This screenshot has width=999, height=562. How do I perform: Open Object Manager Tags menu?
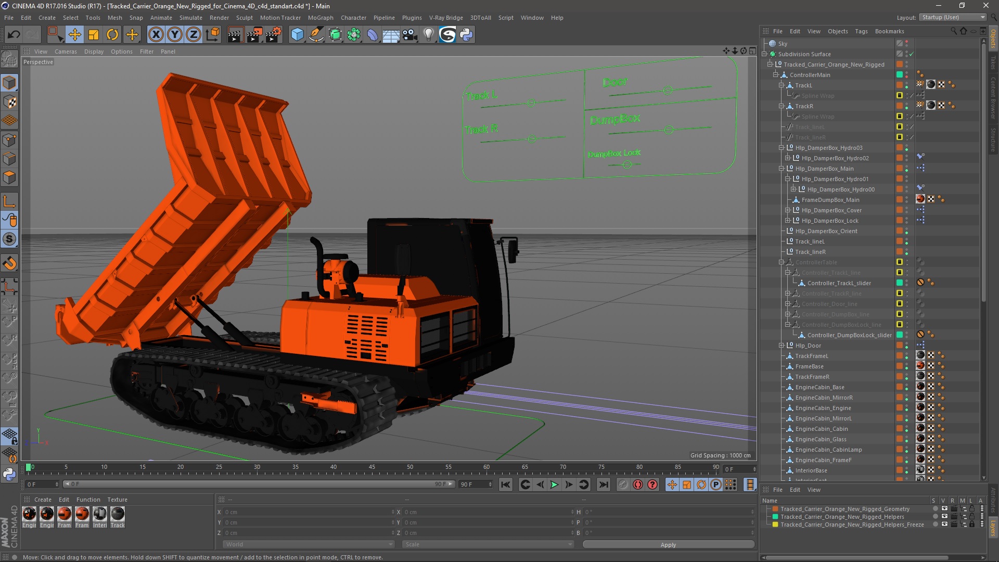point(861,31)
